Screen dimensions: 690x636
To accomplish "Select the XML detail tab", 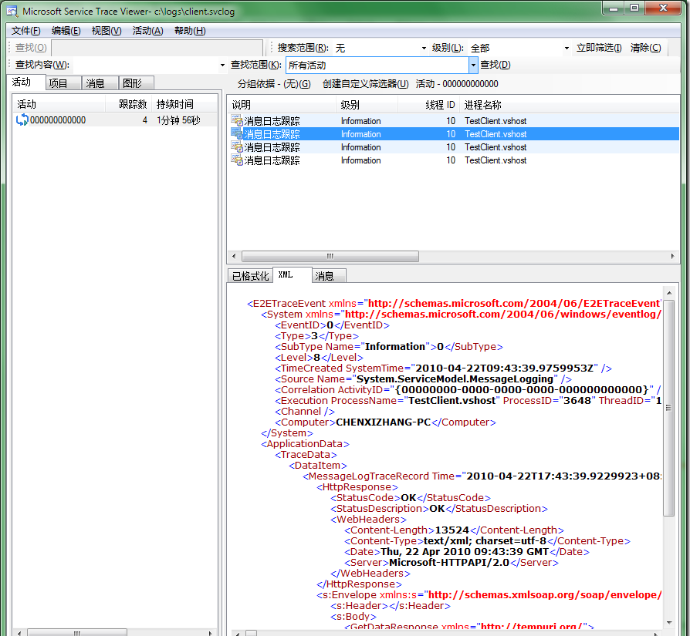I will point(293,274).
